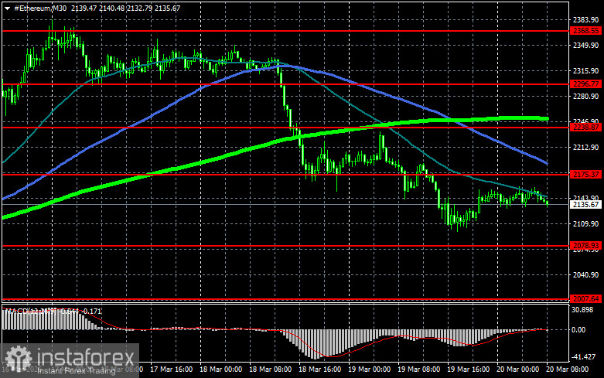
Task: Click the 20 Mar 08:00 time label
Action: (x=567, y=369)
